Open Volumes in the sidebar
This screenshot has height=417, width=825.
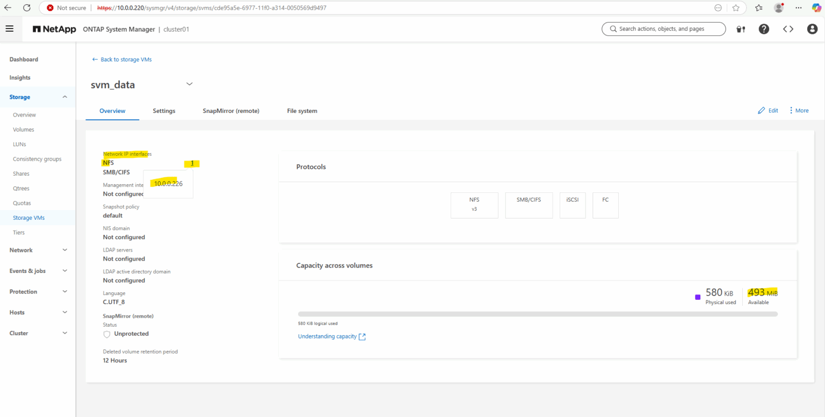(23, 130)
